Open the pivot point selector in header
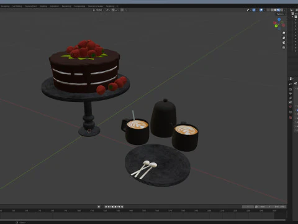 [x=107, y=10]
